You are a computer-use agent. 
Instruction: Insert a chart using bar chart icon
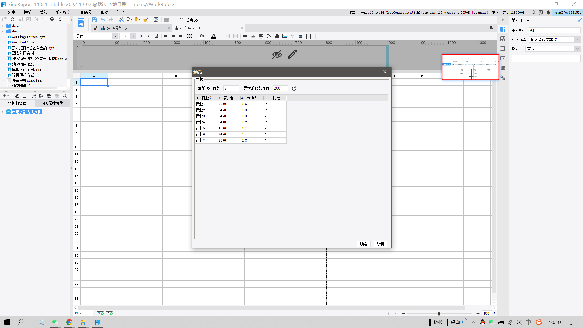point(277,36)
